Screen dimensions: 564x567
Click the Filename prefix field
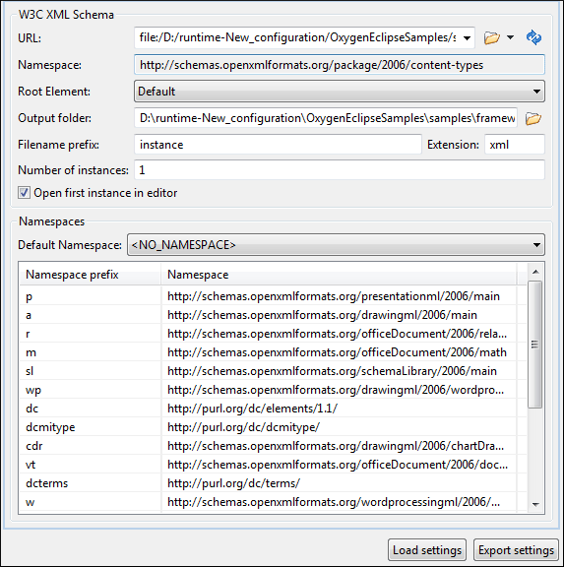pyautogui.click(x=278, y=145)
